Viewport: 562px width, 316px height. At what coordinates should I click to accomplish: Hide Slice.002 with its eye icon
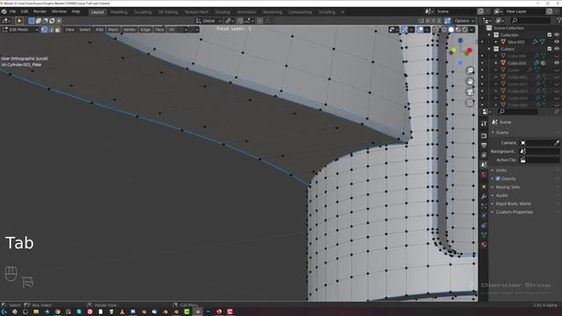click(x=557, y=42)
